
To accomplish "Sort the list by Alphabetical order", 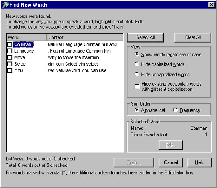I will (137, 110).
